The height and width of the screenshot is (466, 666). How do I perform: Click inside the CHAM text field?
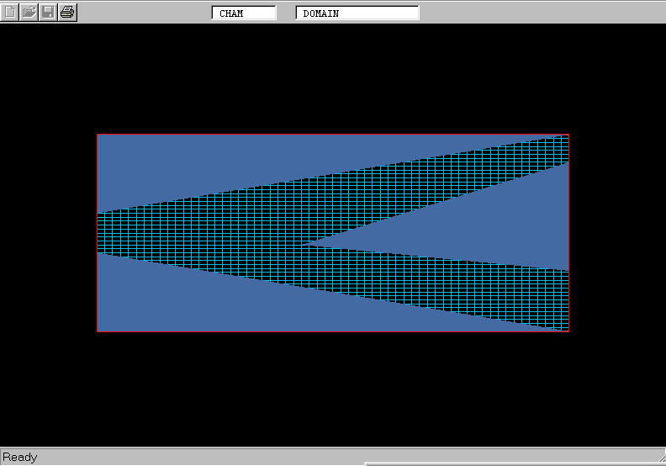[x=244, y=13]
